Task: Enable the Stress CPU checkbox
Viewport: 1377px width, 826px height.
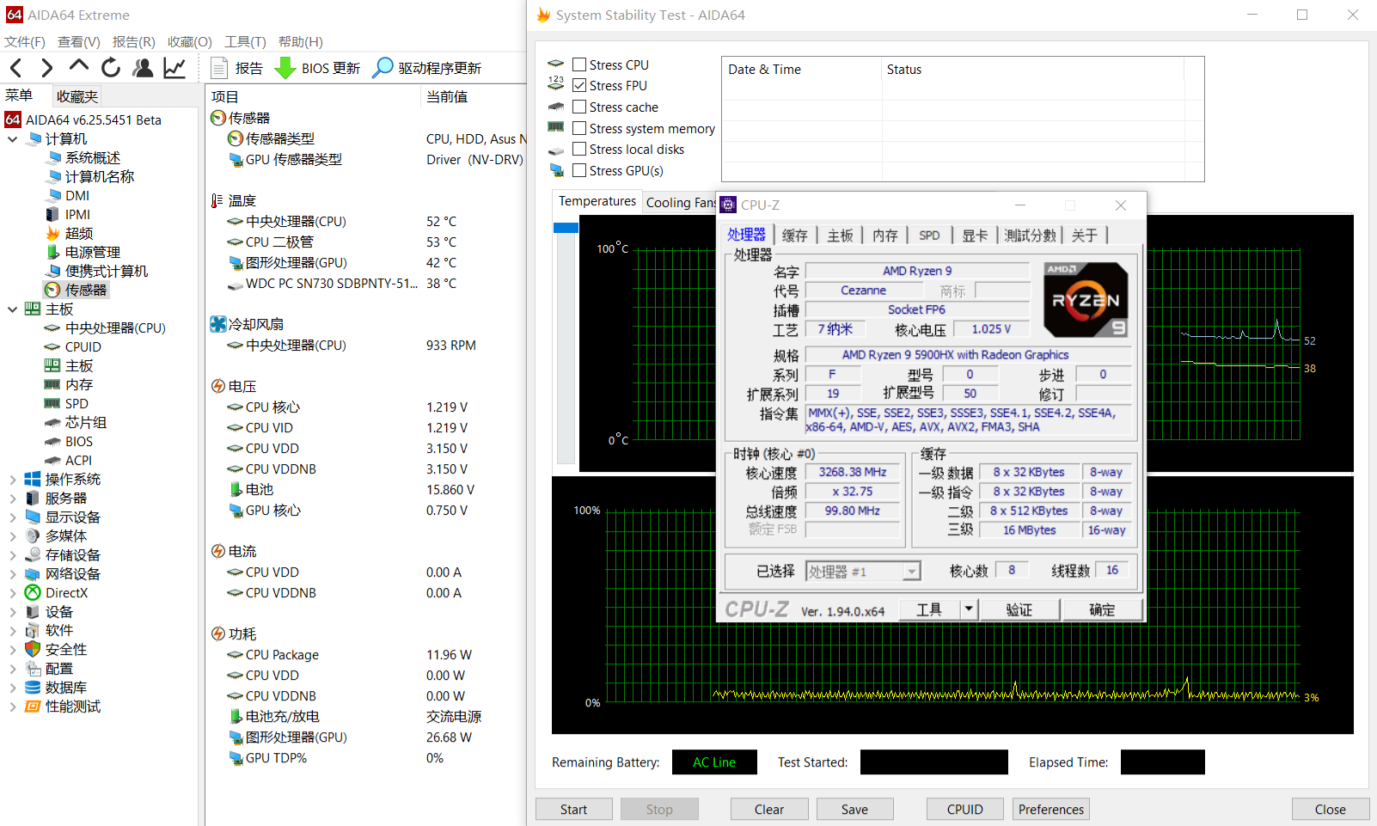Action: (579, 64)
